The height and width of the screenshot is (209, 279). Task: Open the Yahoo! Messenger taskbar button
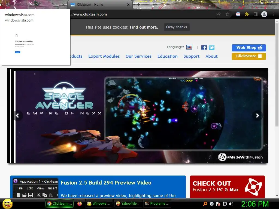tap(128, 204)
